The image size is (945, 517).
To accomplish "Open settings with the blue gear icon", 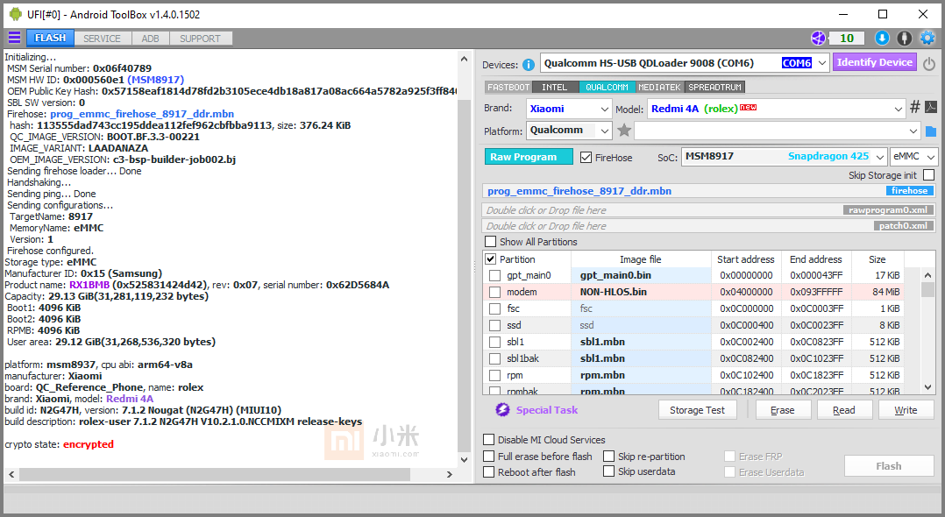I will (927, 38).
